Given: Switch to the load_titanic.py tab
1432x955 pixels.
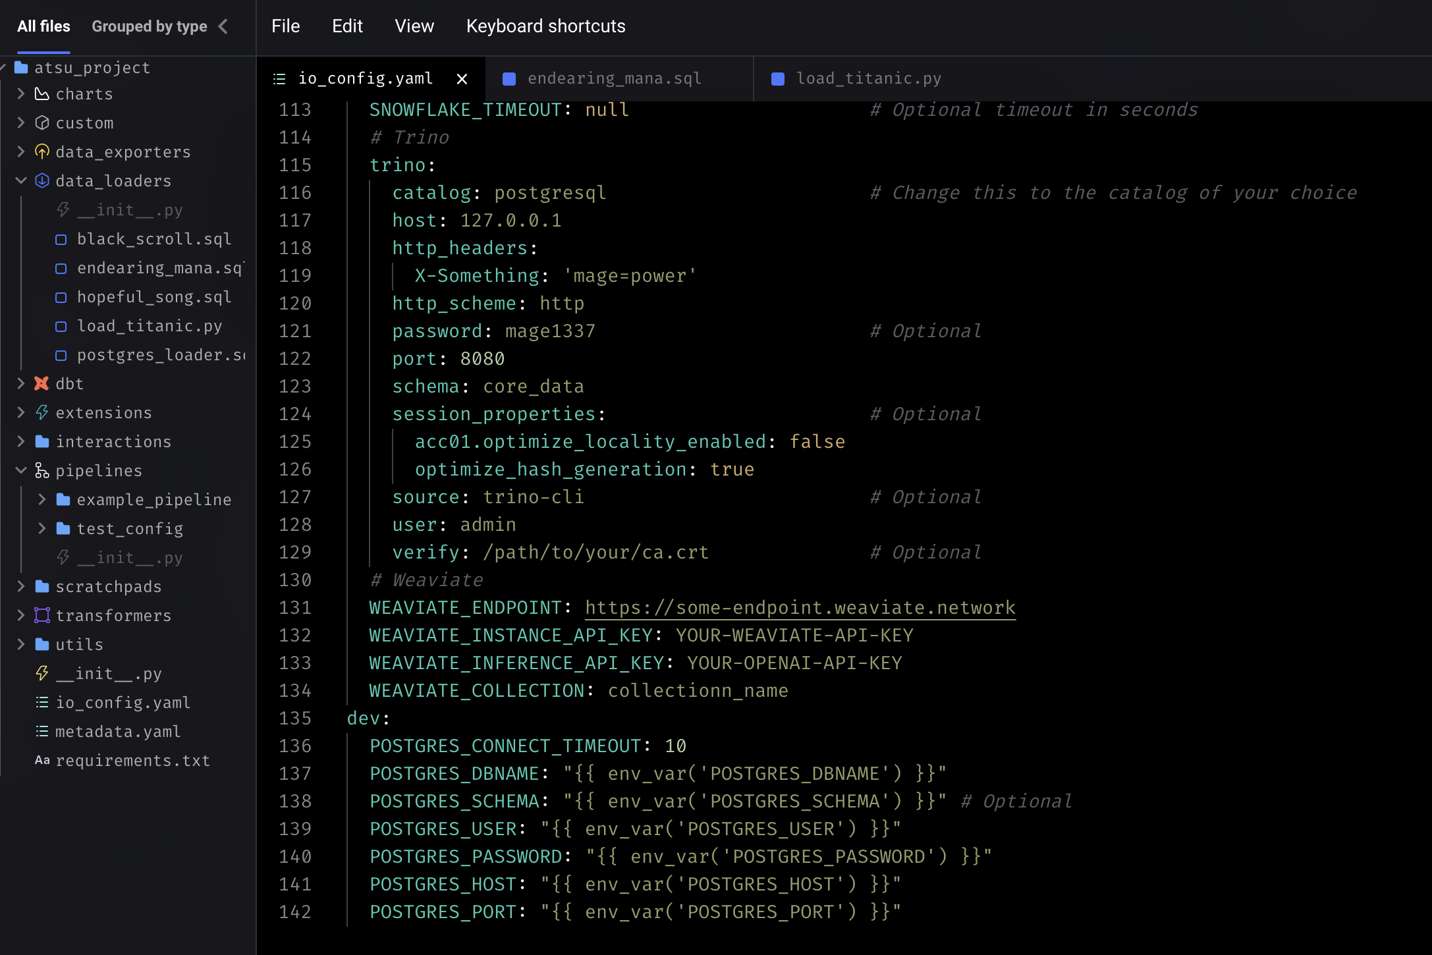Looking at the screenshot, I should point(869,79).
